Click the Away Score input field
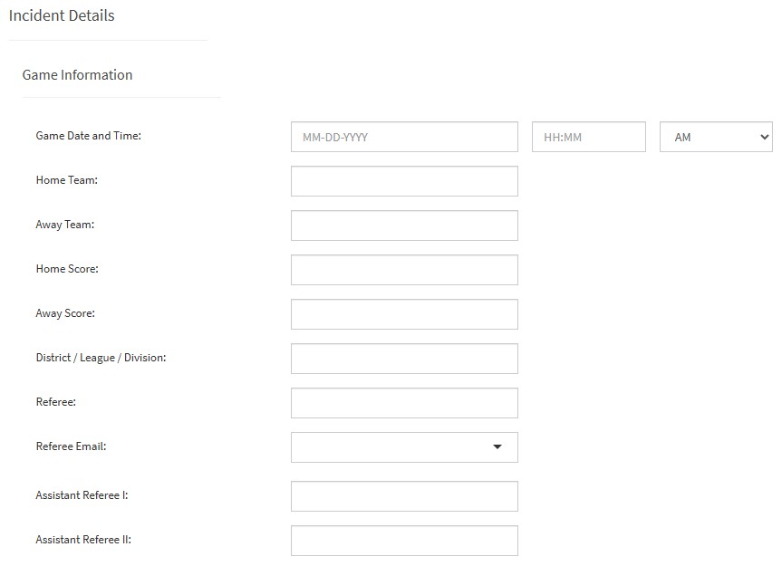Screen dimensions: 782x566 click(x=404, y=314)
